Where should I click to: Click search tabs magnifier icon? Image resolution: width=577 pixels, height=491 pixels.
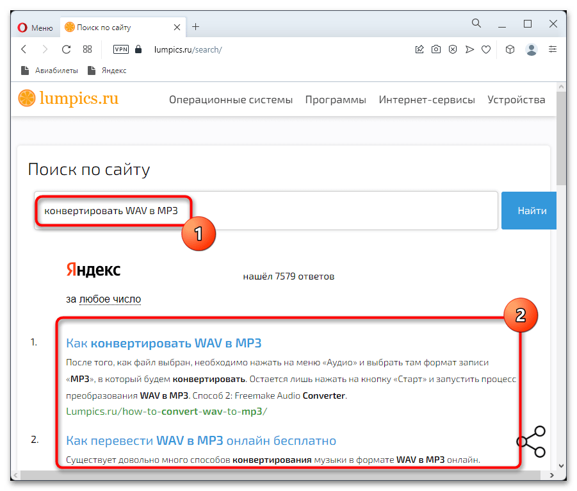click(x=476, y=24)
